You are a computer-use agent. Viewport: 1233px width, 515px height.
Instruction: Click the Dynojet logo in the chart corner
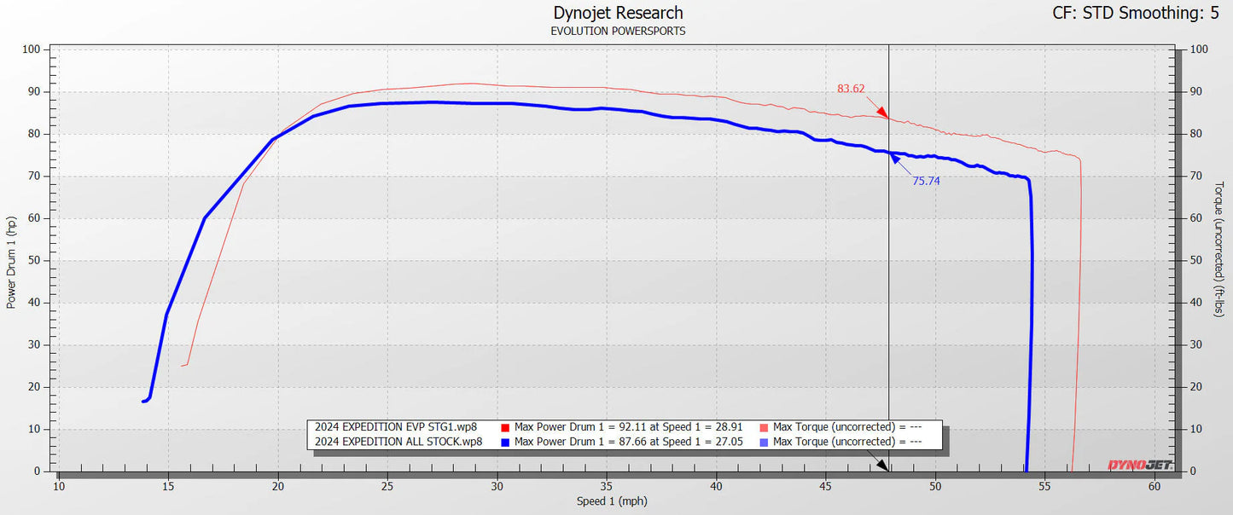(1139, 465)
